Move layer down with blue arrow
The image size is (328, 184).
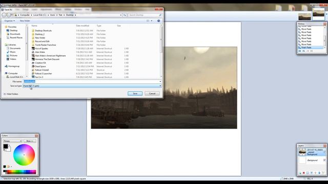(x=319, y=173)
